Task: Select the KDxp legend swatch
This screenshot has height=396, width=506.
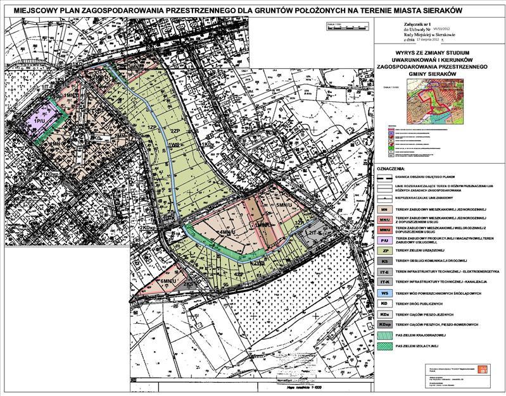Action: coord(384,325)
